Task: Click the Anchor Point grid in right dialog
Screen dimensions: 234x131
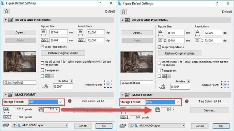Action: (225, 84)
